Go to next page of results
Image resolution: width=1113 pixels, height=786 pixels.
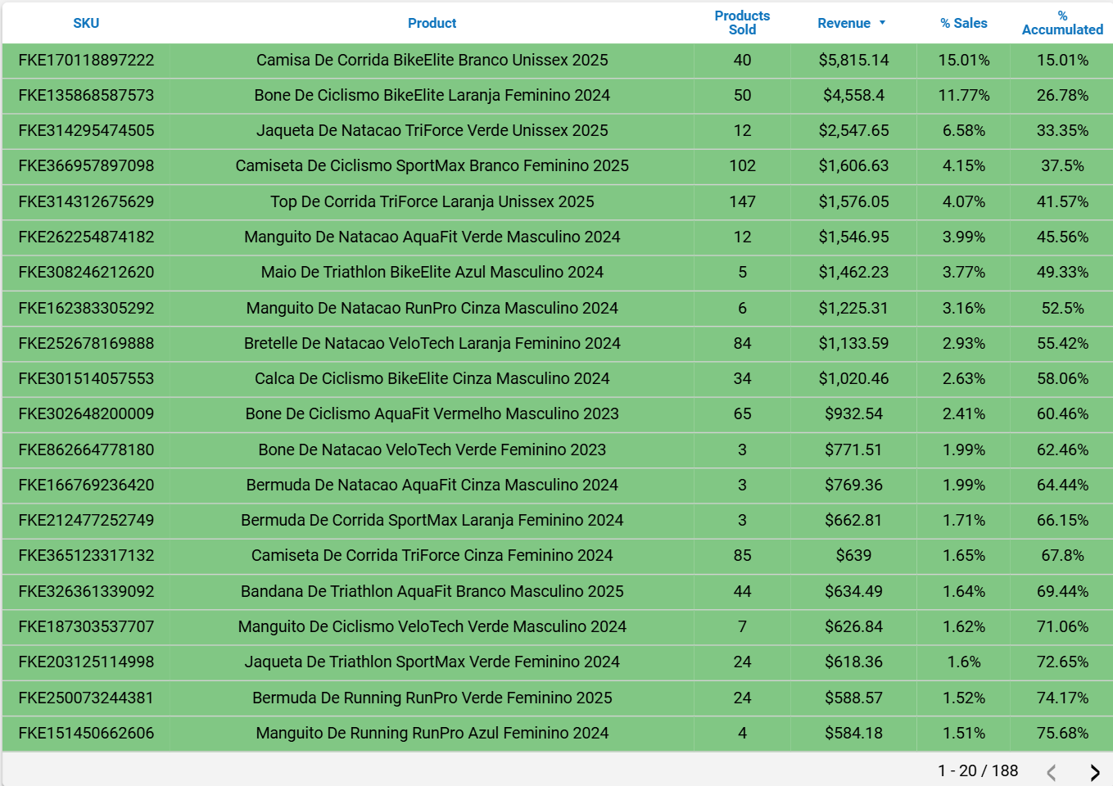tap(1094, 772)
